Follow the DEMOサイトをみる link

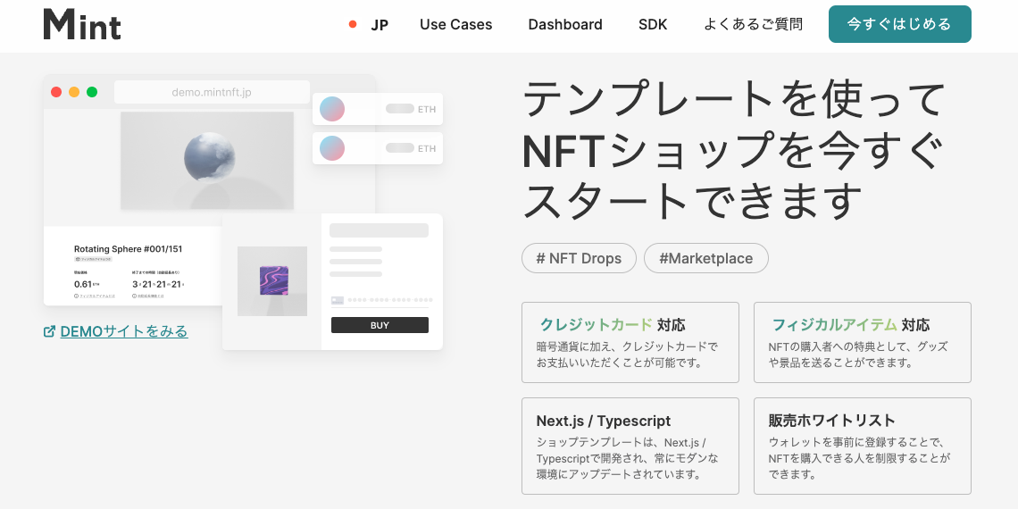pyautogui.click(x=124, y=331)
